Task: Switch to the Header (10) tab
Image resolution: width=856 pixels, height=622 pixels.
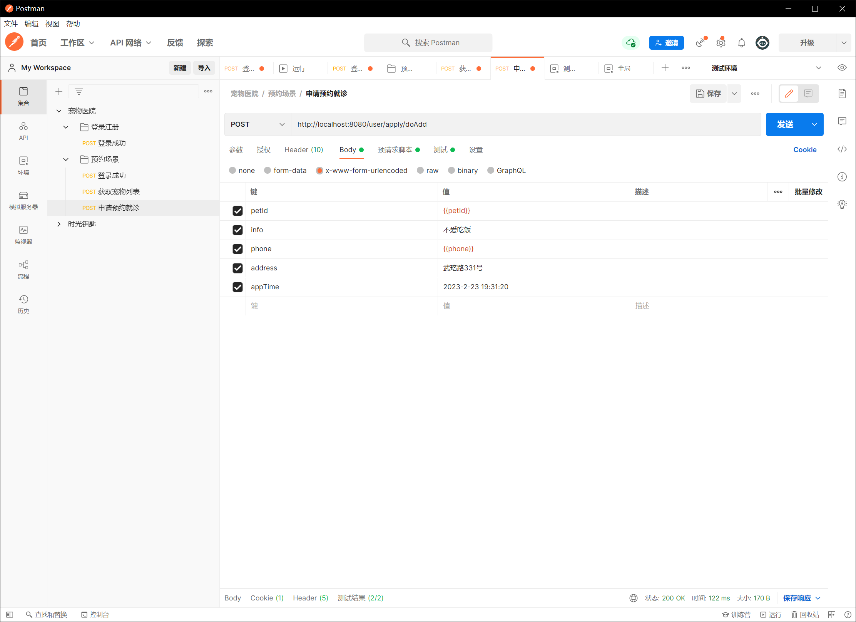Action: [303, 150]
